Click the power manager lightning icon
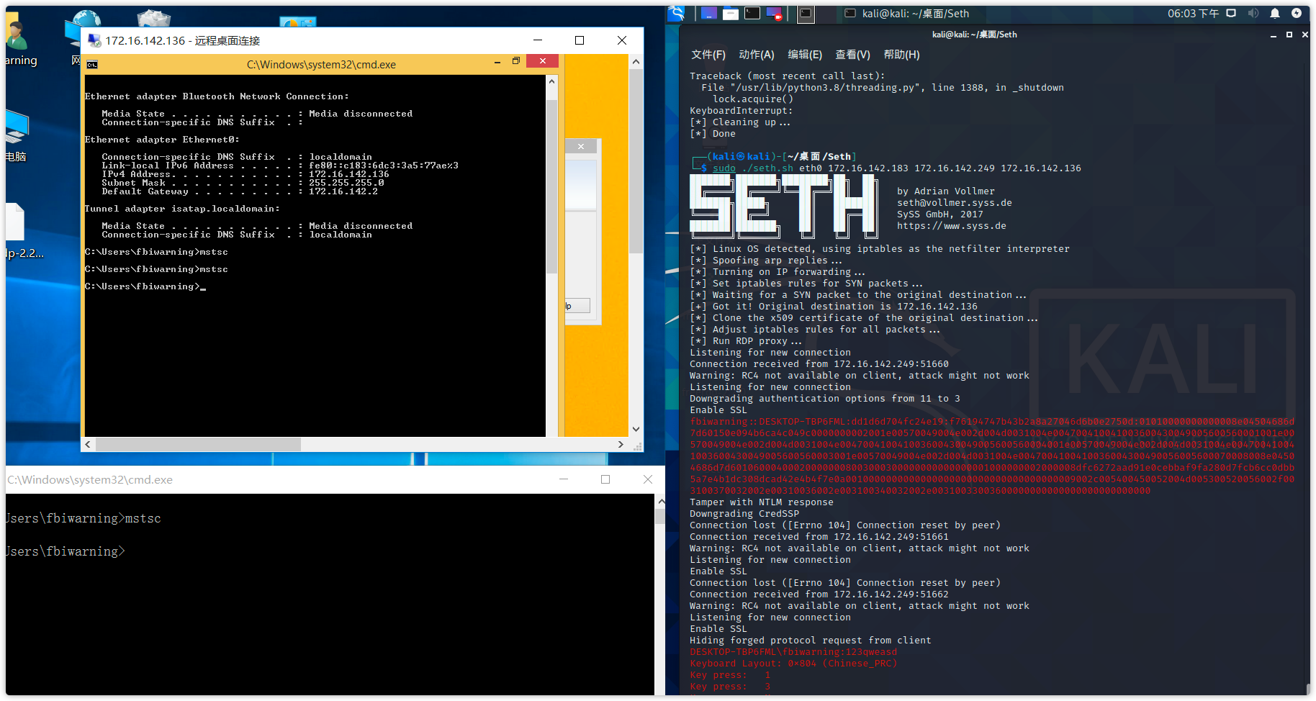The width and height of the screenshot is (1316, 701). pos(1297,13)
